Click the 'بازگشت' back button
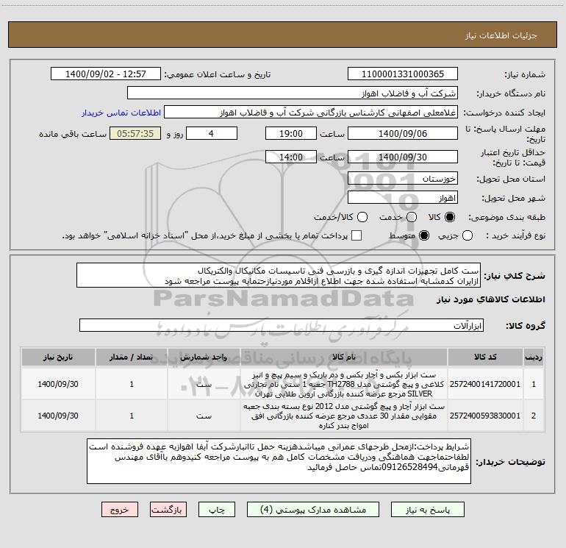566x548 pixels. pos(168,509)
